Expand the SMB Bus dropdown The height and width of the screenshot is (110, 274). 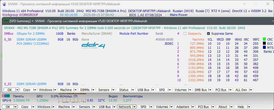210,90
